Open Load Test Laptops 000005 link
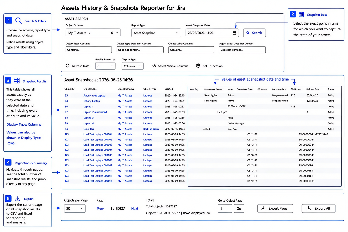Screen dimensions: 348x232 coord(98,155)
